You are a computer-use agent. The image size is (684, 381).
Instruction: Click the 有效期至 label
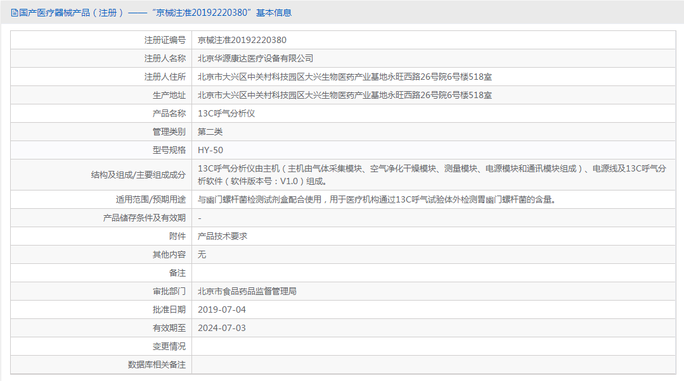click(169, 327)
